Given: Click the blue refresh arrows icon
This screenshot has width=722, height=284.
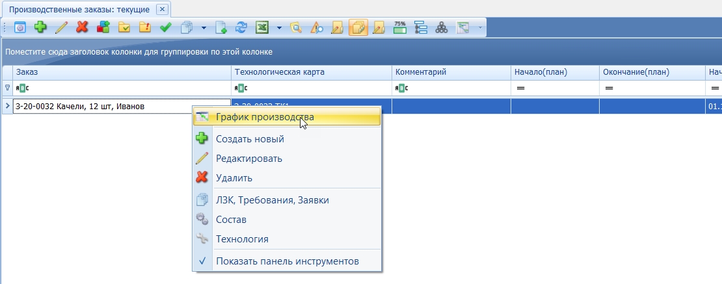Looking at the screenshot, I should (x=241, y=27).
